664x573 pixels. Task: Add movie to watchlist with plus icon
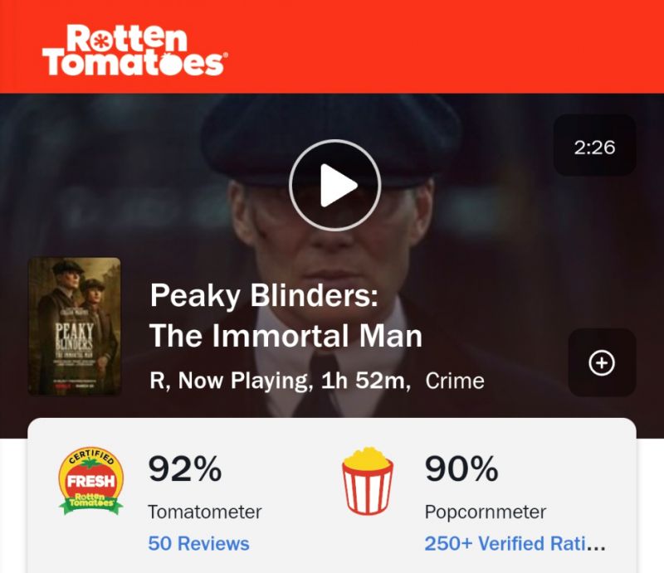pyautogui.click(x=602, y=362)
